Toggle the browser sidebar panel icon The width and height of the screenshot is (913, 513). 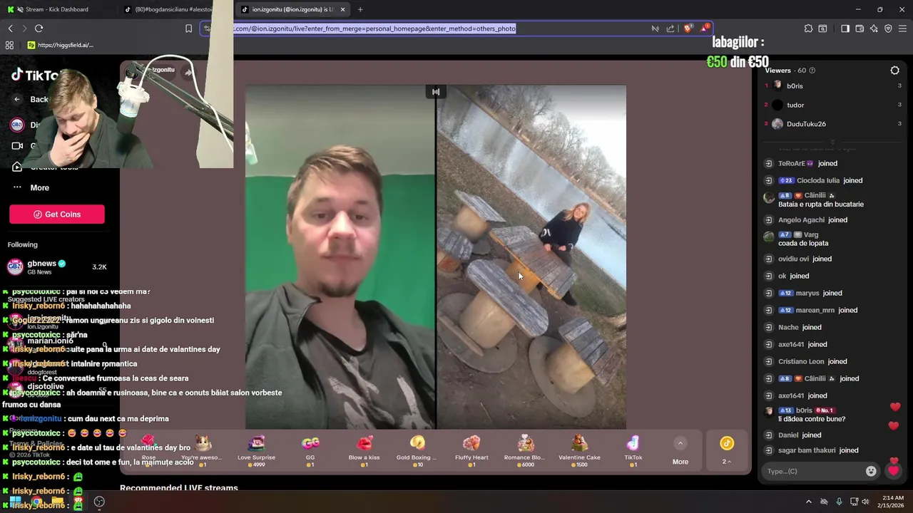pos(845,28)
